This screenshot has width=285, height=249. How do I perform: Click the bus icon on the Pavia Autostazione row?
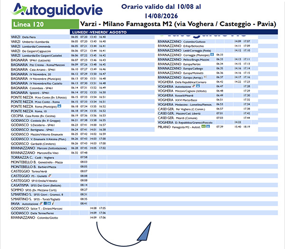(49, 203)
